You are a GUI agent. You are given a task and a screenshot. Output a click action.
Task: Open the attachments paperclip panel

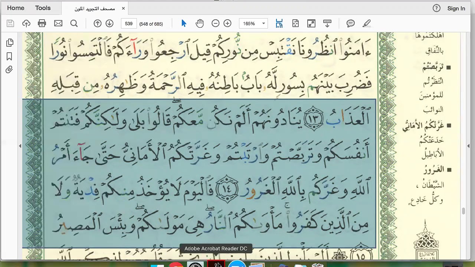point(10,70)
